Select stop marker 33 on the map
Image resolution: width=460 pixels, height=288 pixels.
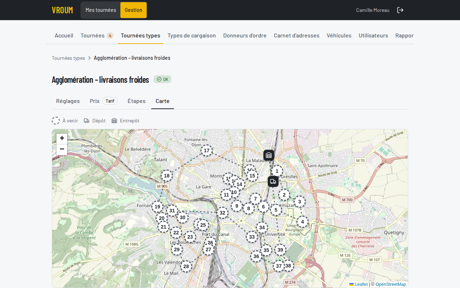252,237
